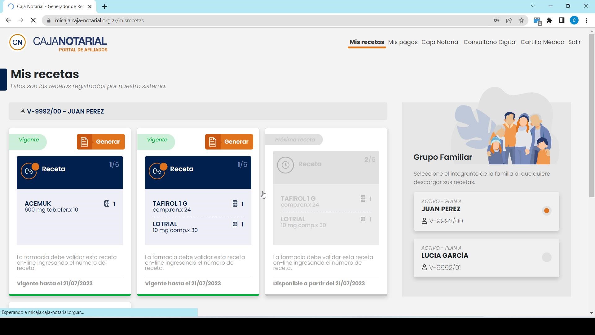Click 'Disponible a partir del 21/07/2023' text
This screenshot has height=335, width=595.
click(x=319, y=284)
